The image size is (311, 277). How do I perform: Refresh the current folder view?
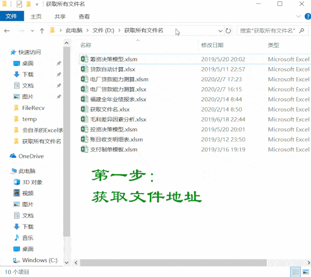pos(228,31)
